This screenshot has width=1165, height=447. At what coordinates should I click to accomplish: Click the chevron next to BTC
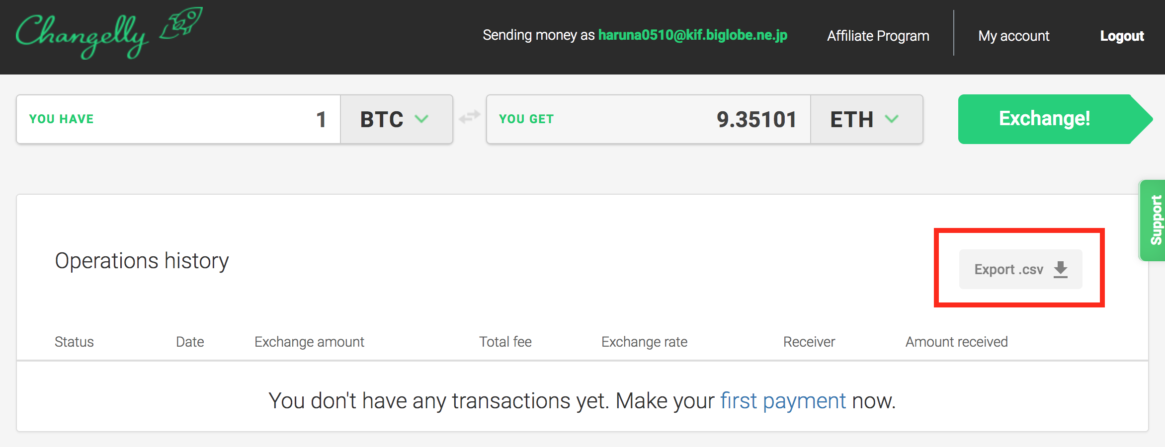(x=421, y=119)
